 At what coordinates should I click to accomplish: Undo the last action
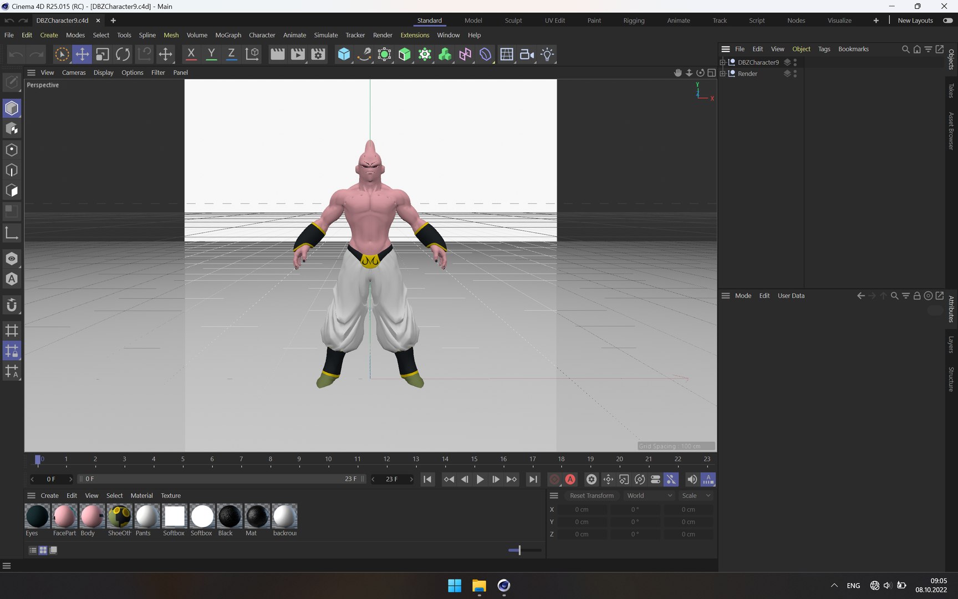tap(16, 54)
